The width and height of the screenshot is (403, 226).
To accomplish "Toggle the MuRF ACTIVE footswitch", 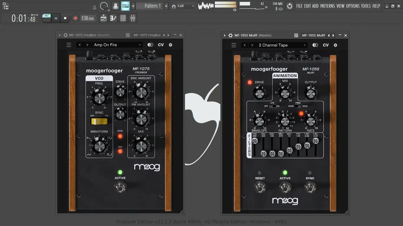I will pyautogui.click(x=285, y=187).
